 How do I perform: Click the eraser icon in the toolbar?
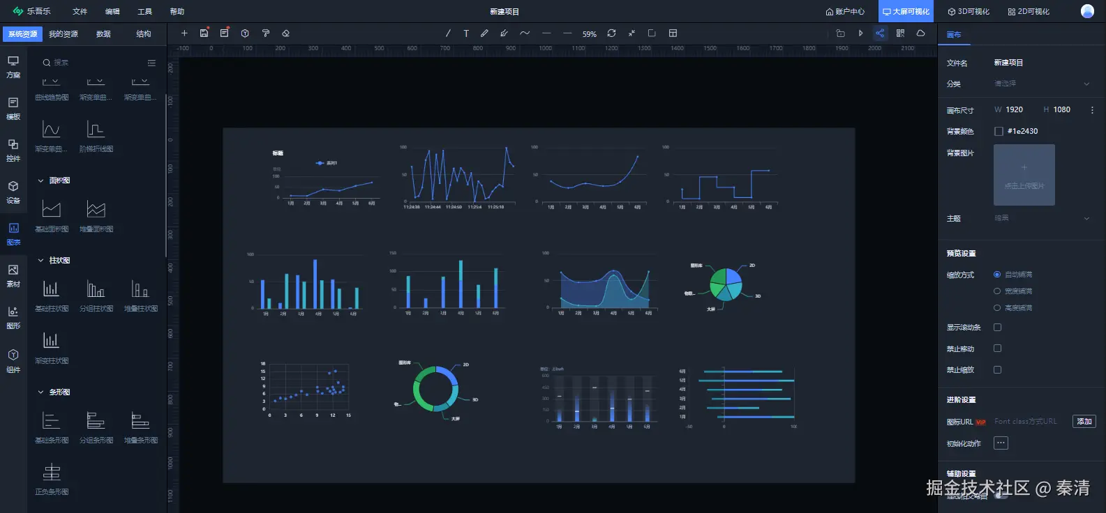285,33
